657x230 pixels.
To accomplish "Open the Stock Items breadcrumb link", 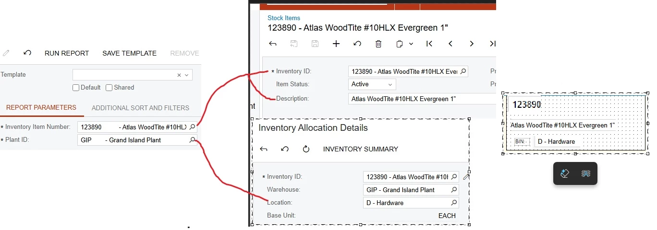I will click(284, 18).
